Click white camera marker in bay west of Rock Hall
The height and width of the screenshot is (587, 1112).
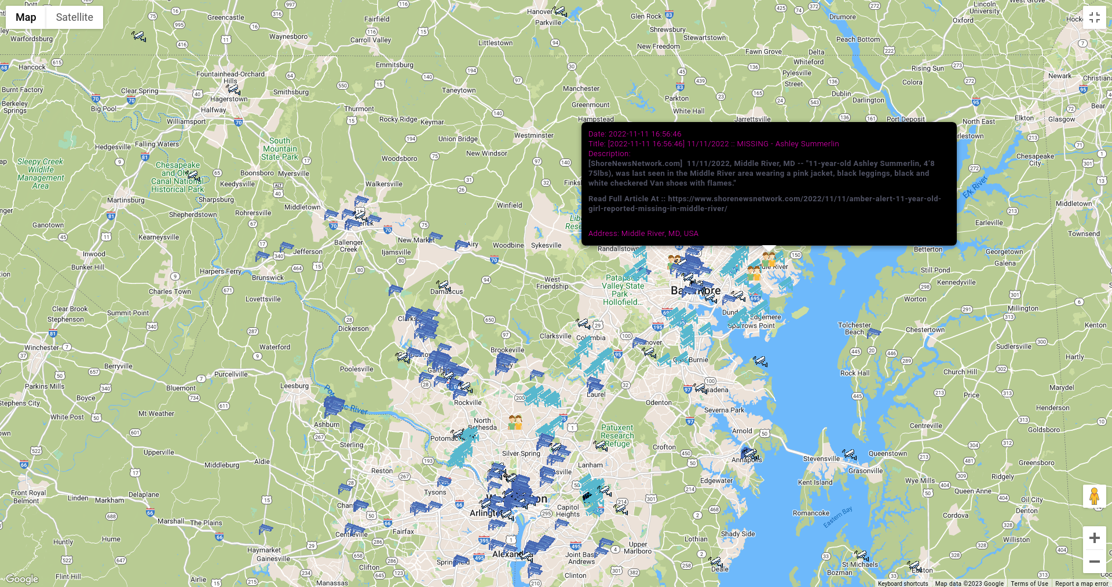760,361
